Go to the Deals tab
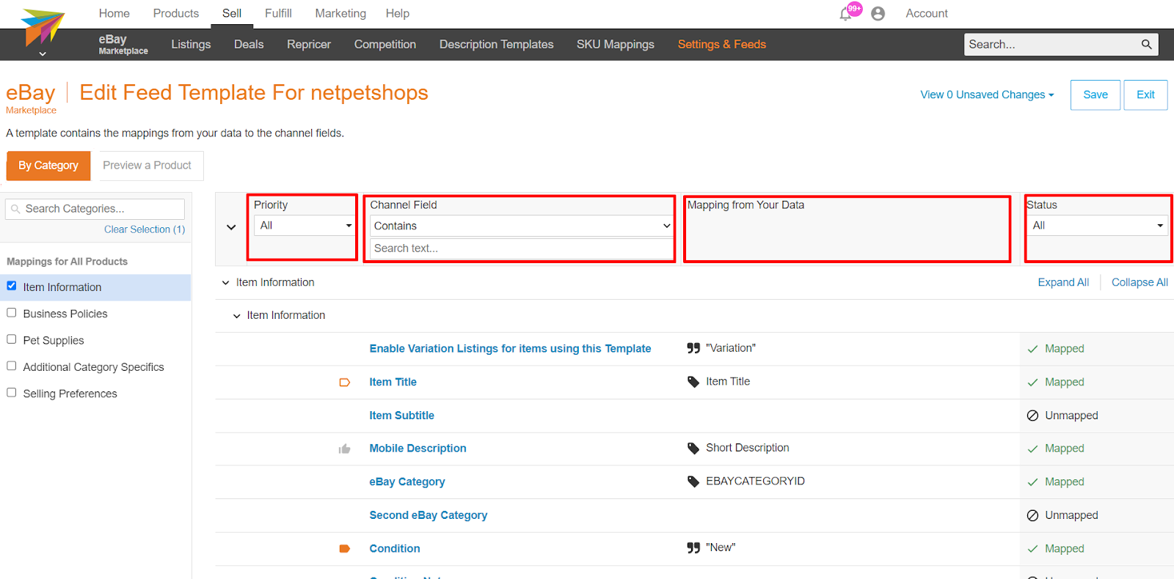Viewport: 1174px width, 579px height. click(249, 45)
